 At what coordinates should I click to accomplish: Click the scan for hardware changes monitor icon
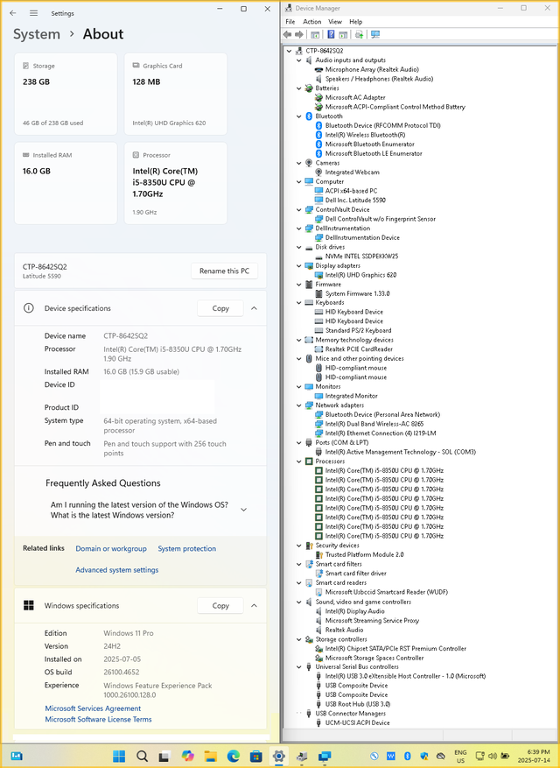pyautogui.click(x=374, y=35)
